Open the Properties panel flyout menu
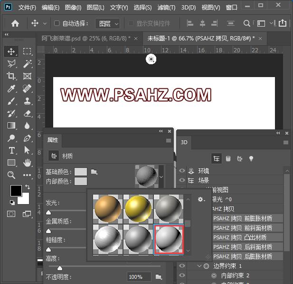Screen dimensions: 293x284 click(169, 140)
